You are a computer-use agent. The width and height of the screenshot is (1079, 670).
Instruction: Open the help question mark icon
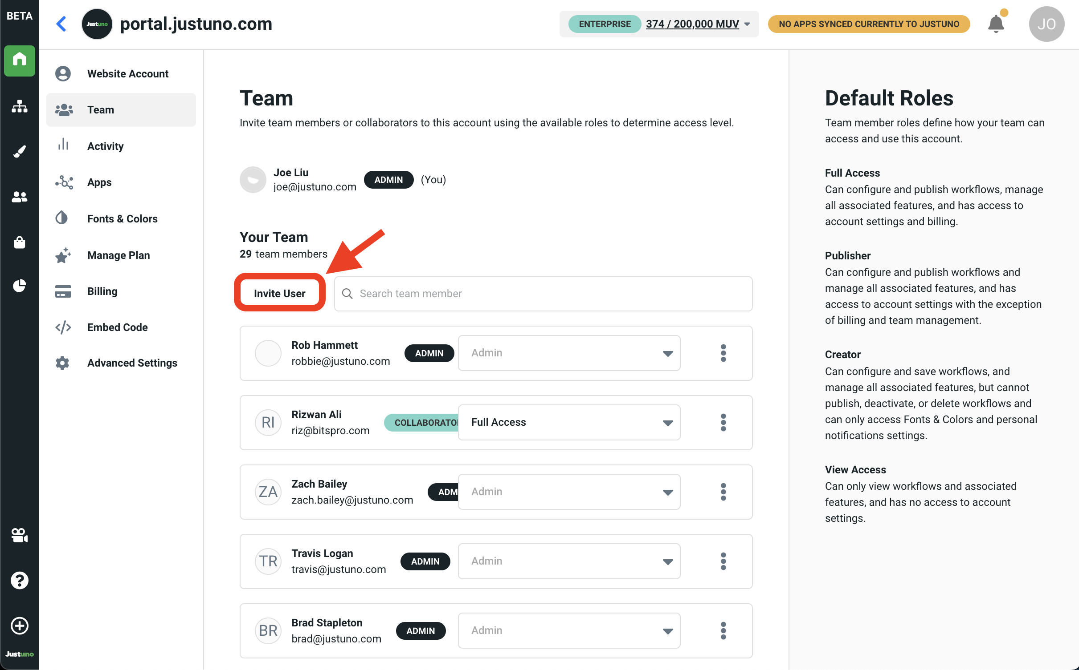(x=20, y=580)
